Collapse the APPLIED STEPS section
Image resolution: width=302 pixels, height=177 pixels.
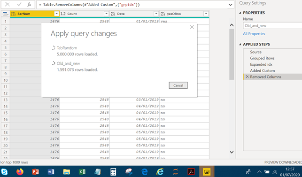(240, 44)
